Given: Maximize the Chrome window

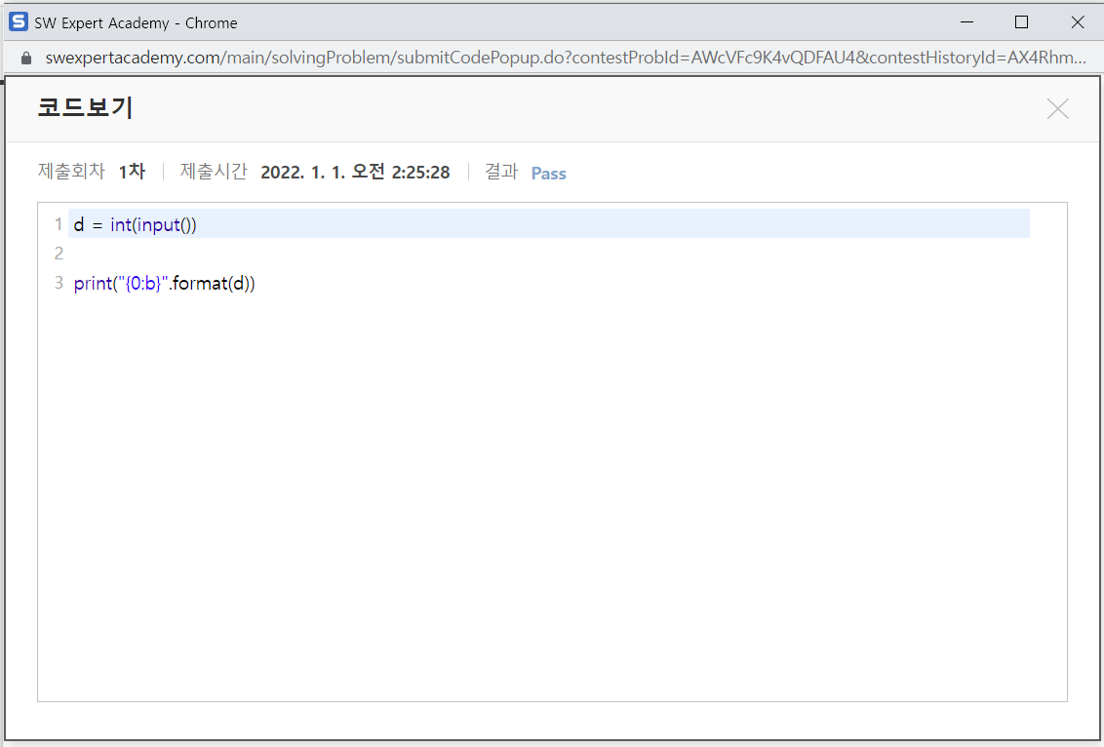Looking at the screenshot, I should click(1022, 22).
